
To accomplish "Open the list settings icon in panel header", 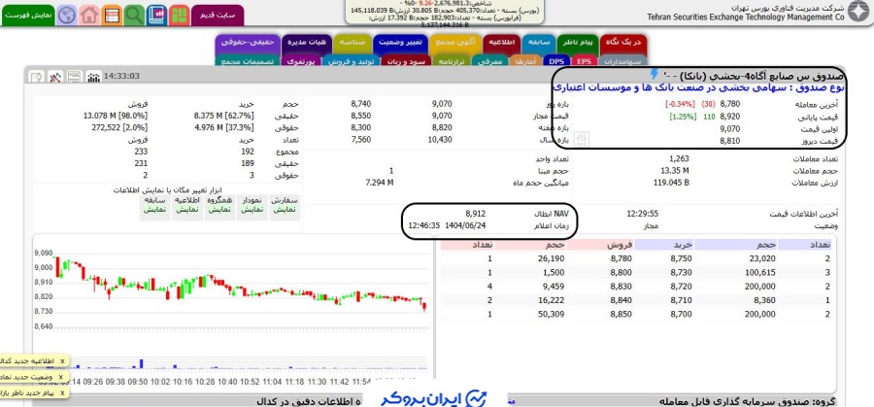I will [x=74, y=77].
